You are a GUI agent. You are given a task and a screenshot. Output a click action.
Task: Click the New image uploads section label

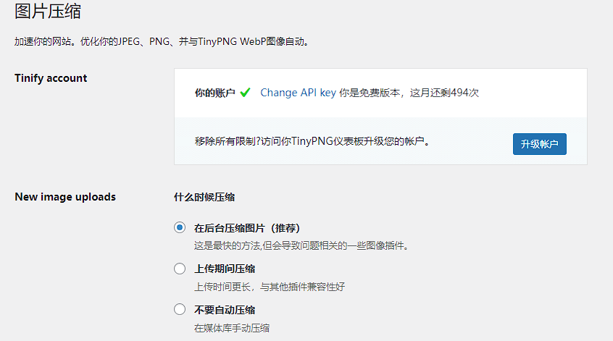coord(65,197)
